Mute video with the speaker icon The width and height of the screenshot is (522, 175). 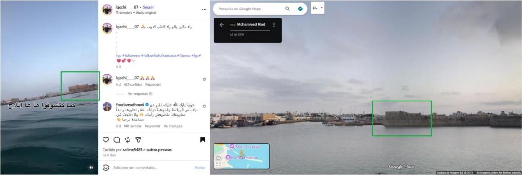(91, 168)
